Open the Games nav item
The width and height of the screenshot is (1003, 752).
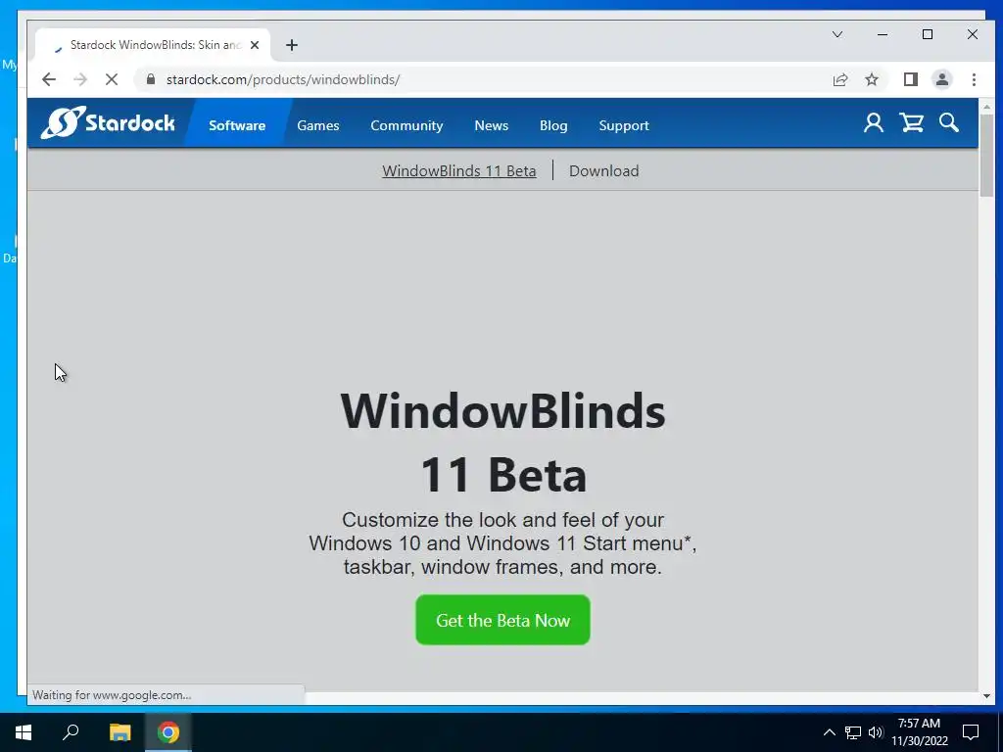pyautogui.click(x=318, y=125)
